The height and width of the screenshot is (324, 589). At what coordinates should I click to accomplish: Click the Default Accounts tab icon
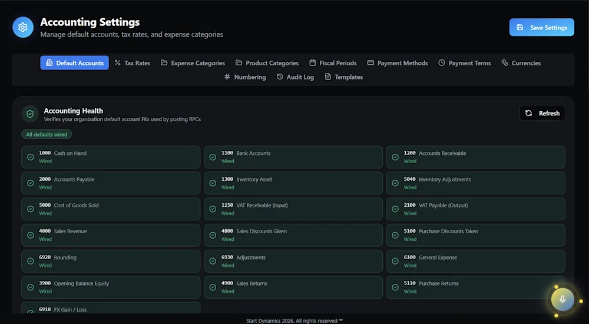coord(49,63)
